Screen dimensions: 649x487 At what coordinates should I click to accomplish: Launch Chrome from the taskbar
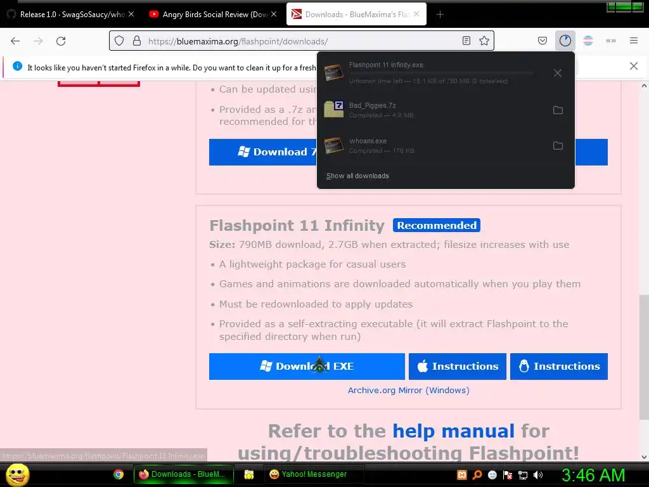[119, 474]
